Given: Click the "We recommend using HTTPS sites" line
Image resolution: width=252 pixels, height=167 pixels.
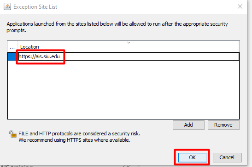Looking at the screenshot, I should click(75, 140).
